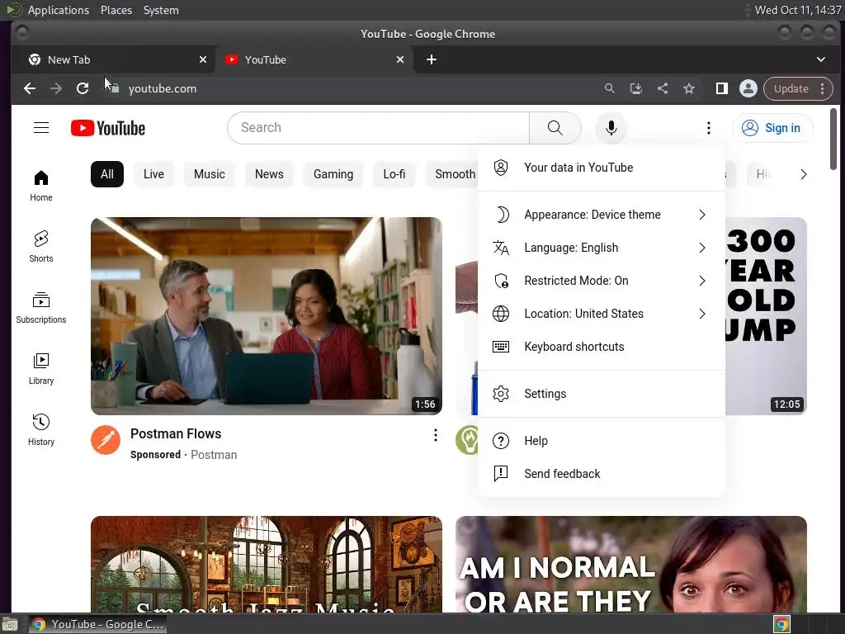This screenshot has height=634, width=845.
Task: Click the magnifier search button
Action: (555, 128)
